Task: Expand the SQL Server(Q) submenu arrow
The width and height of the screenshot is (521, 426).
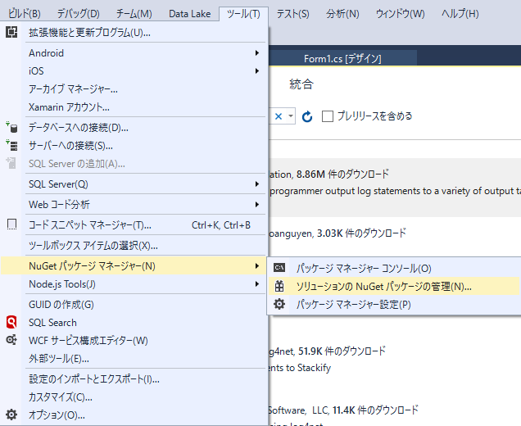Action: (x=257, y=184)
